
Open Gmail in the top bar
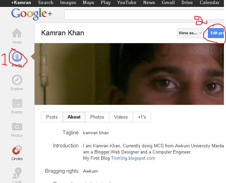168,3
